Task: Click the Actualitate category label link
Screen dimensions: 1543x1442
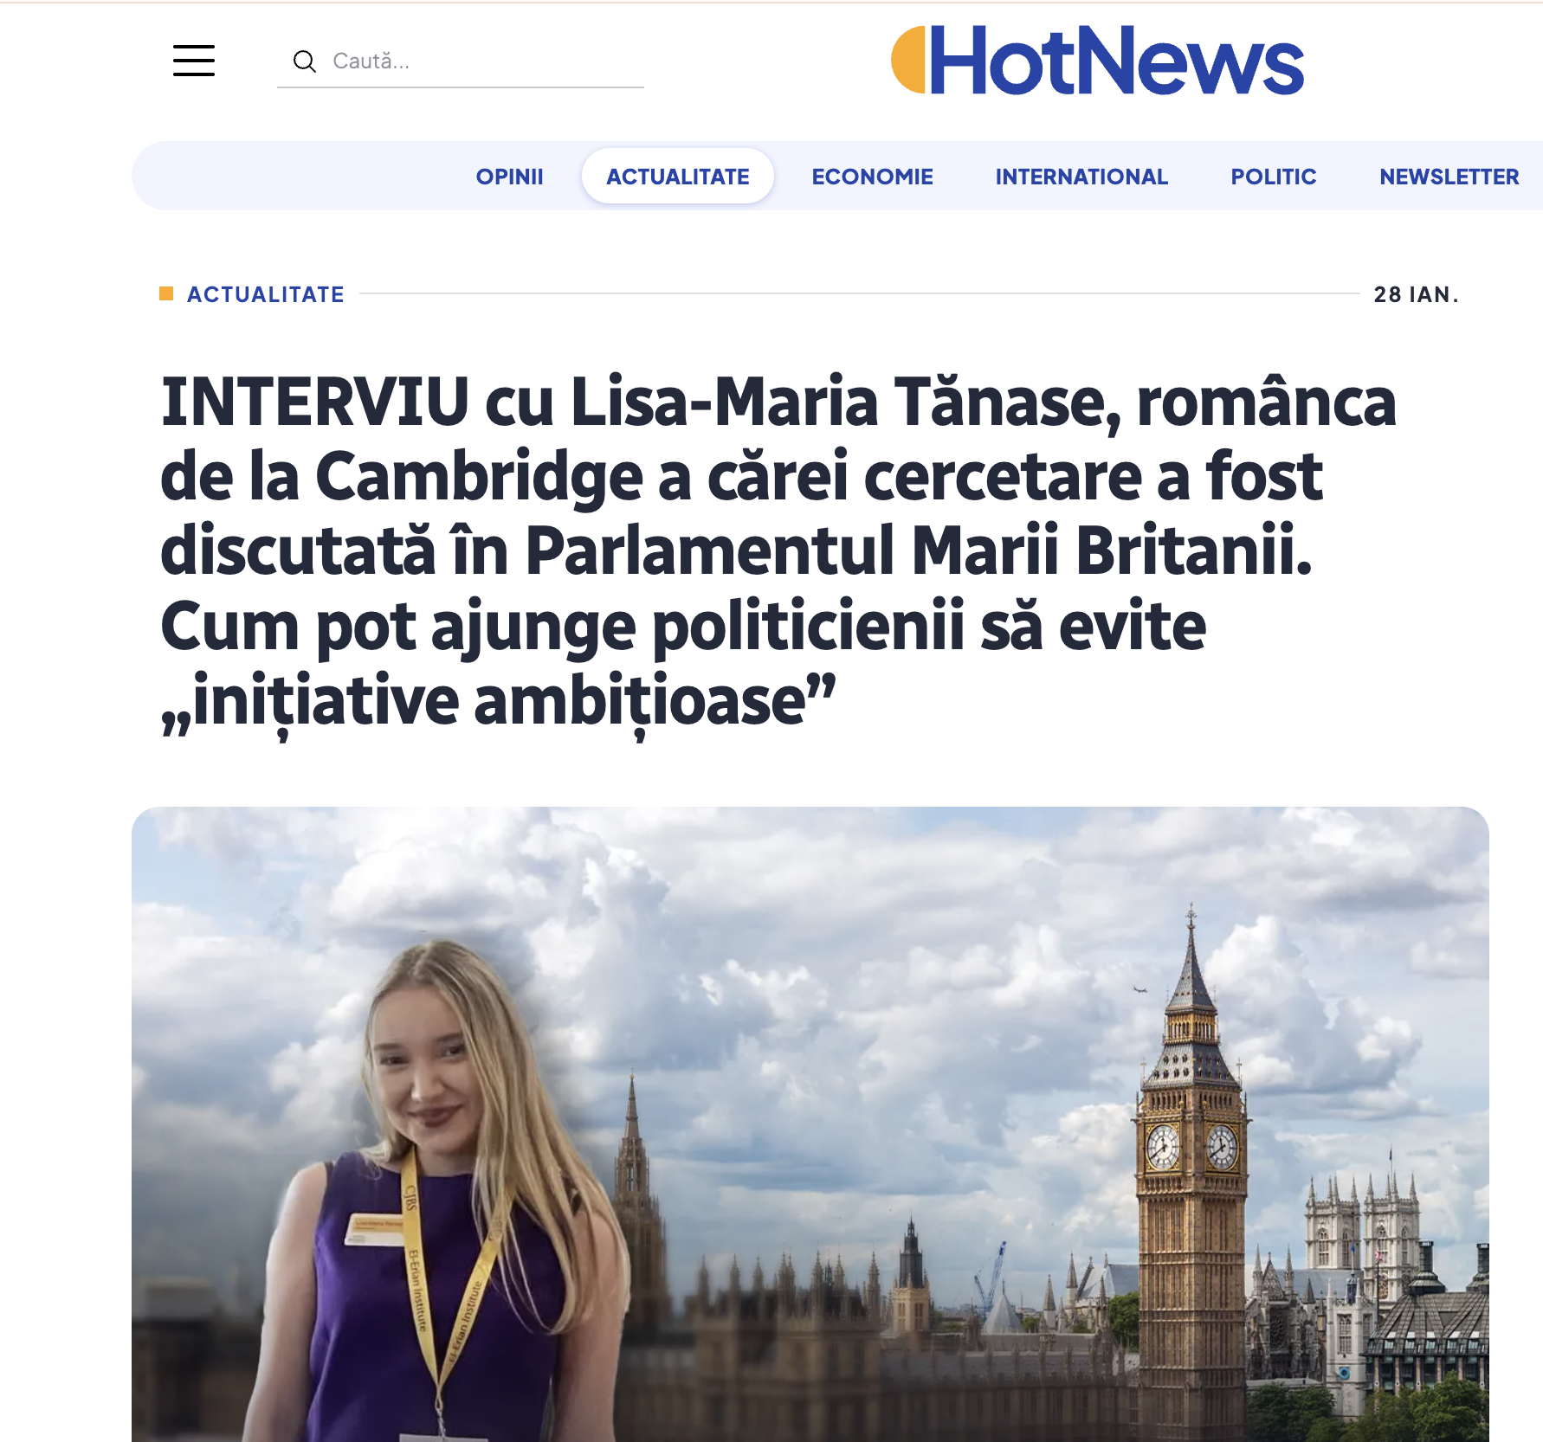Action: pyautogui.click(x=265, y=294)
